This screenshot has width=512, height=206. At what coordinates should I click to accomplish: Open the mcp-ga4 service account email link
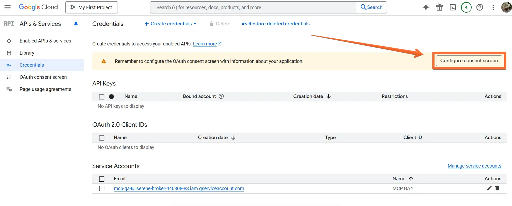[x=179, y=189]
